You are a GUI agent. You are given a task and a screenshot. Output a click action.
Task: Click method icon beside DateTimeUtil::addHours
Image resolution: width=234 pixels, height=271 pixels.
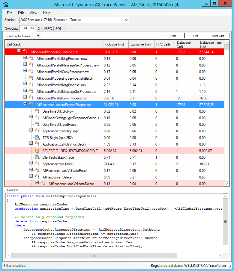37,124
